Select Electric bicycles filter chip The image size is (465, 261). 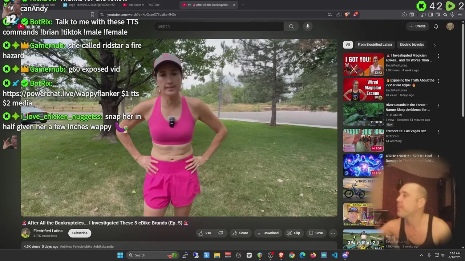pyautogui.click(x=412, y=45)
